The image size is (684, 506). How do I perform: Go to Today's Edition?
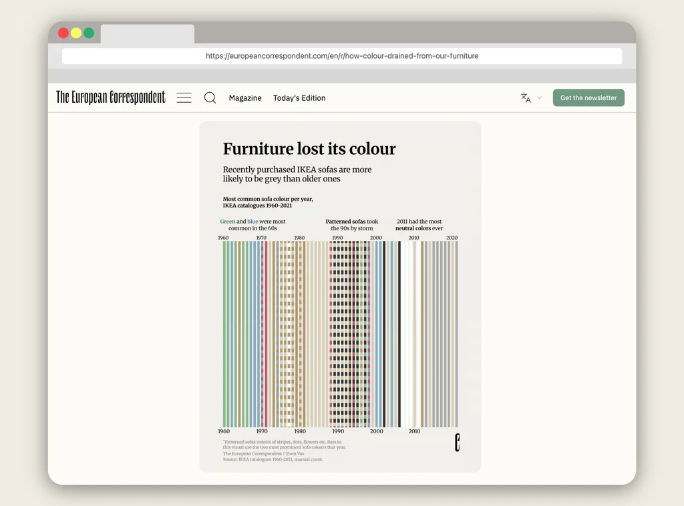coord(299,98)
